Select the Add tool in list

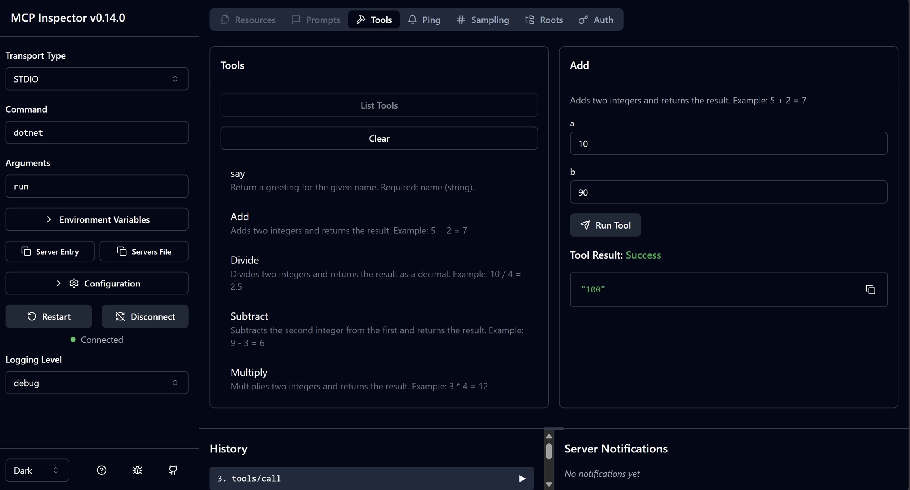click(379, 223)
